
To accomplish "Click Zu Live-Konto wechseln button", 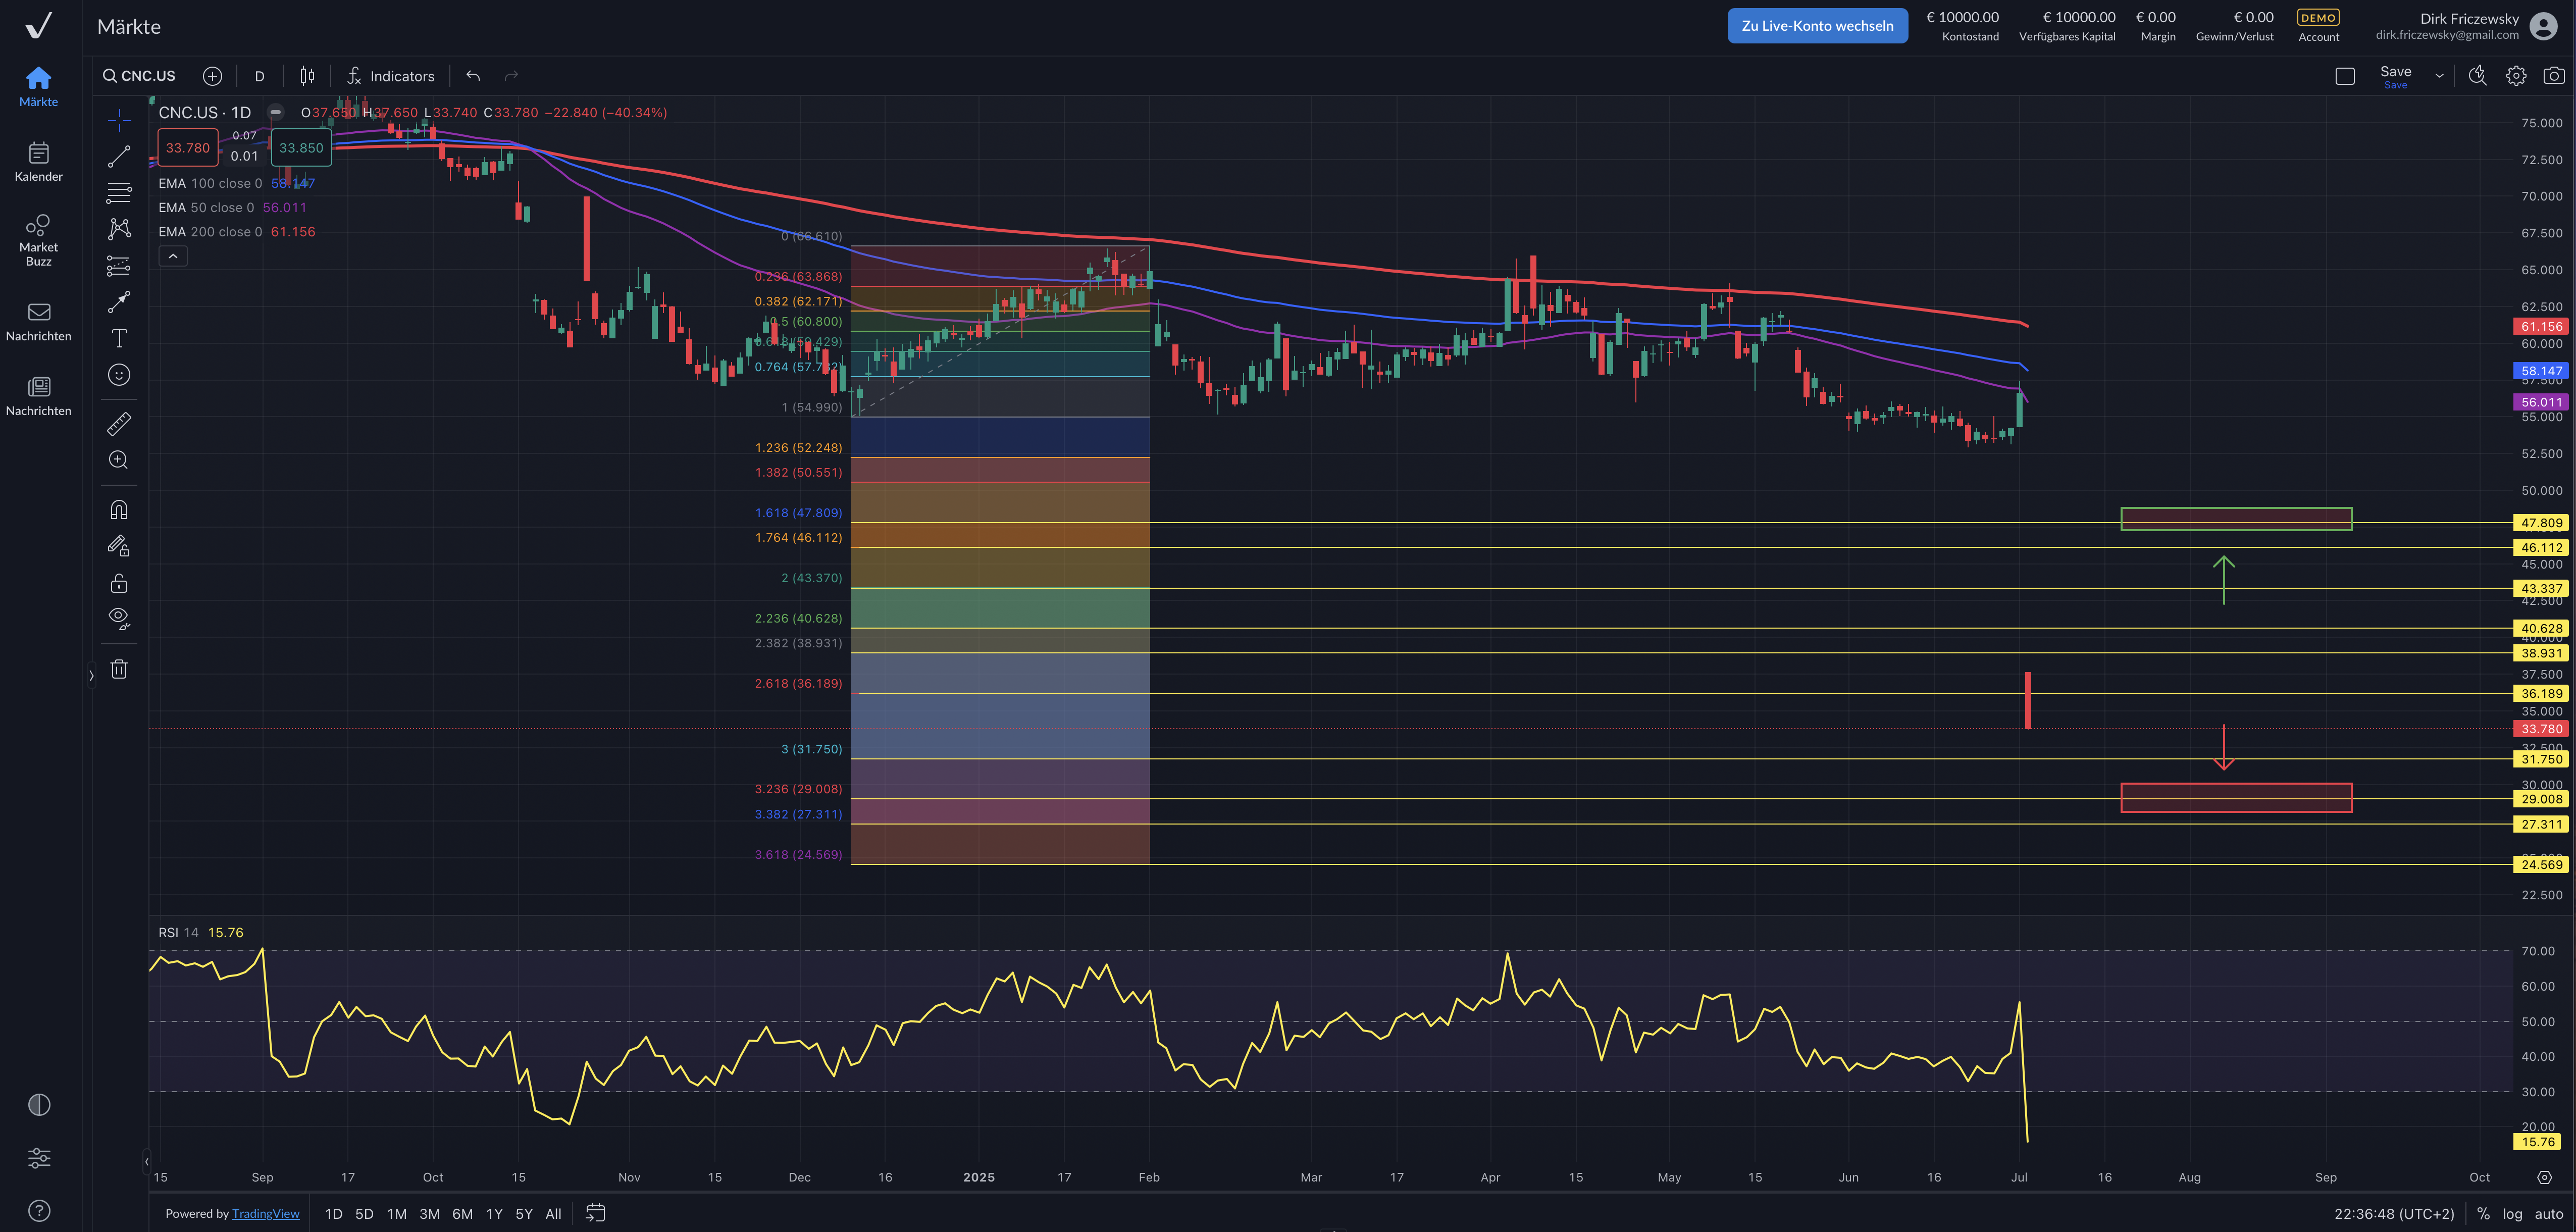I will (x=1817, y=26).
